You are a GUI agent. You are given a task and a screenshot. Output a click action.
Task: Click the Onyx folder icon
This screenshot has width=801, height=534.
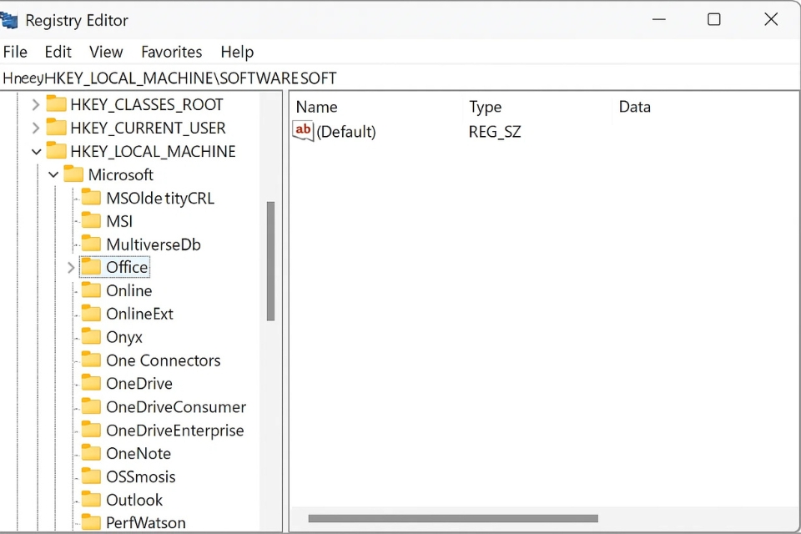(91, 337)
